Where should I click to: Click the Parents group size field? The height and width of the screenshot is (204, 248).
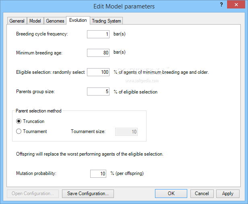pyautogui.click(x=98, y=92)
